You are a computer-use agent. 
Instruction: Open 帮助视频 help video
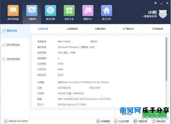(159, 121)
